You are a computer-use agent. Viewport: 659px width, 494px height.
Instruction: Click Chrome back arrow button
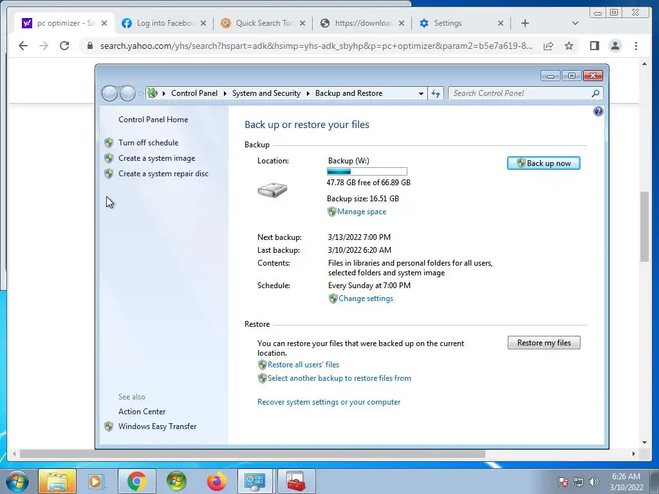pos(23,46)
